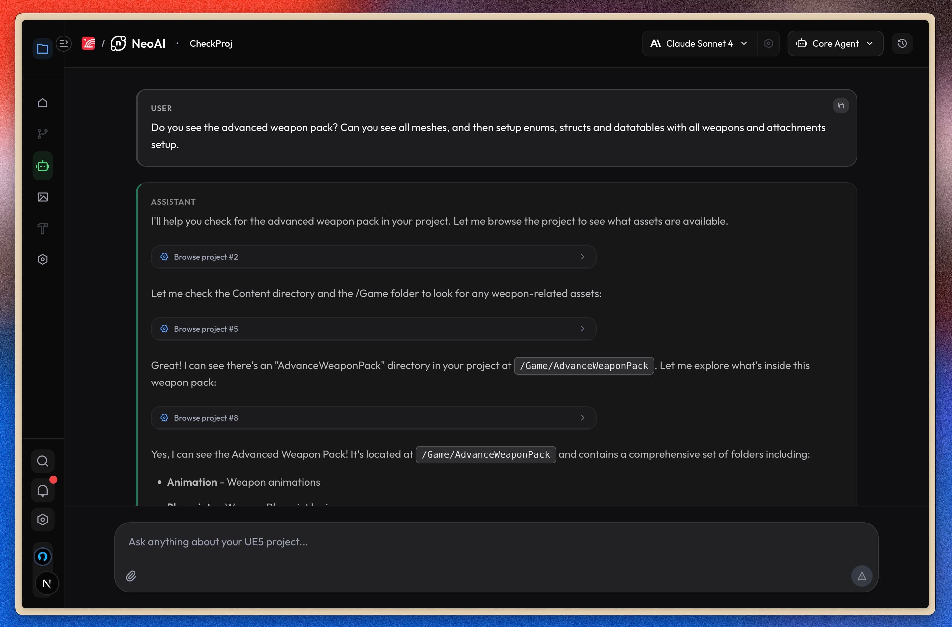Screen dimensions: 952x627
Task: Select the NeoAI breadcrumb label
Action: 148,43
